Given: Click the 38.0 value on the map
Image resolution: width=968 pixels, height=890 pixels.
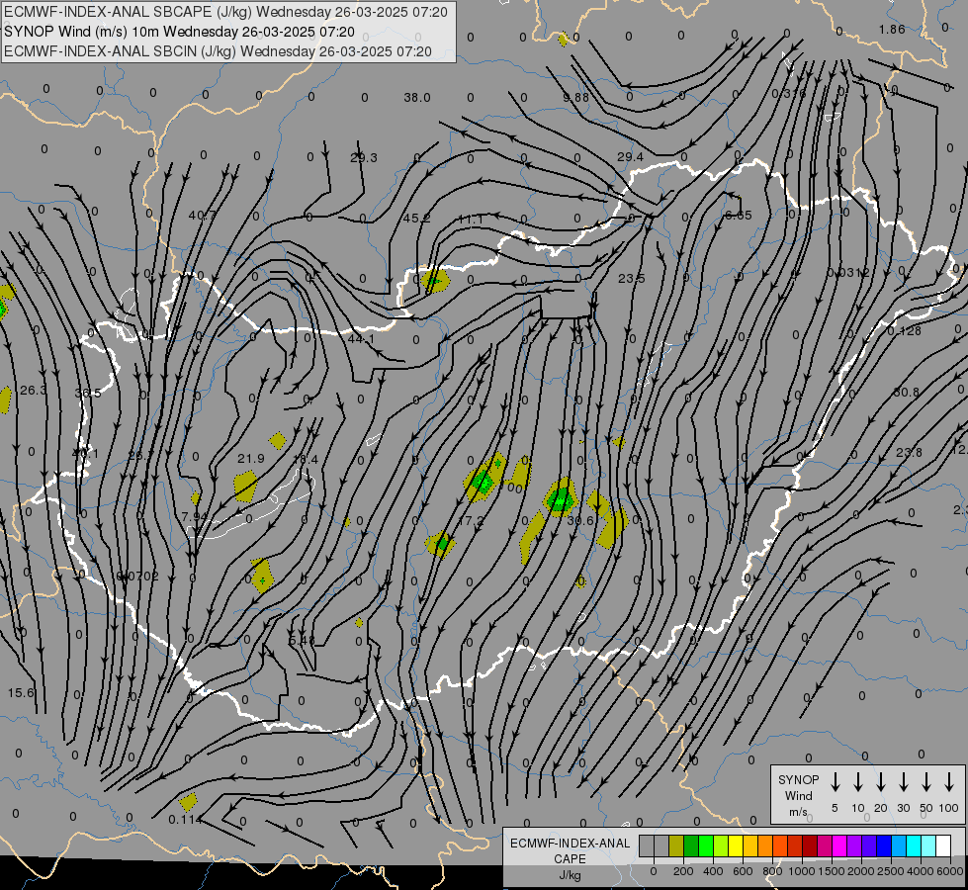Looking at the screenshot, I should 417,98.
